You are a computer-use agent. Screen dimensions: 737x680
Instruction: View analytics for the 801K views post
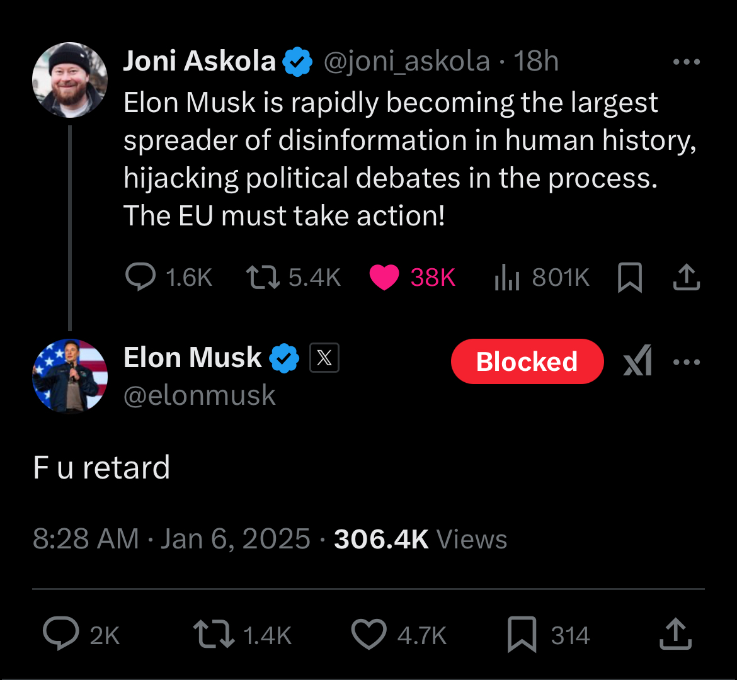[506, 277]
